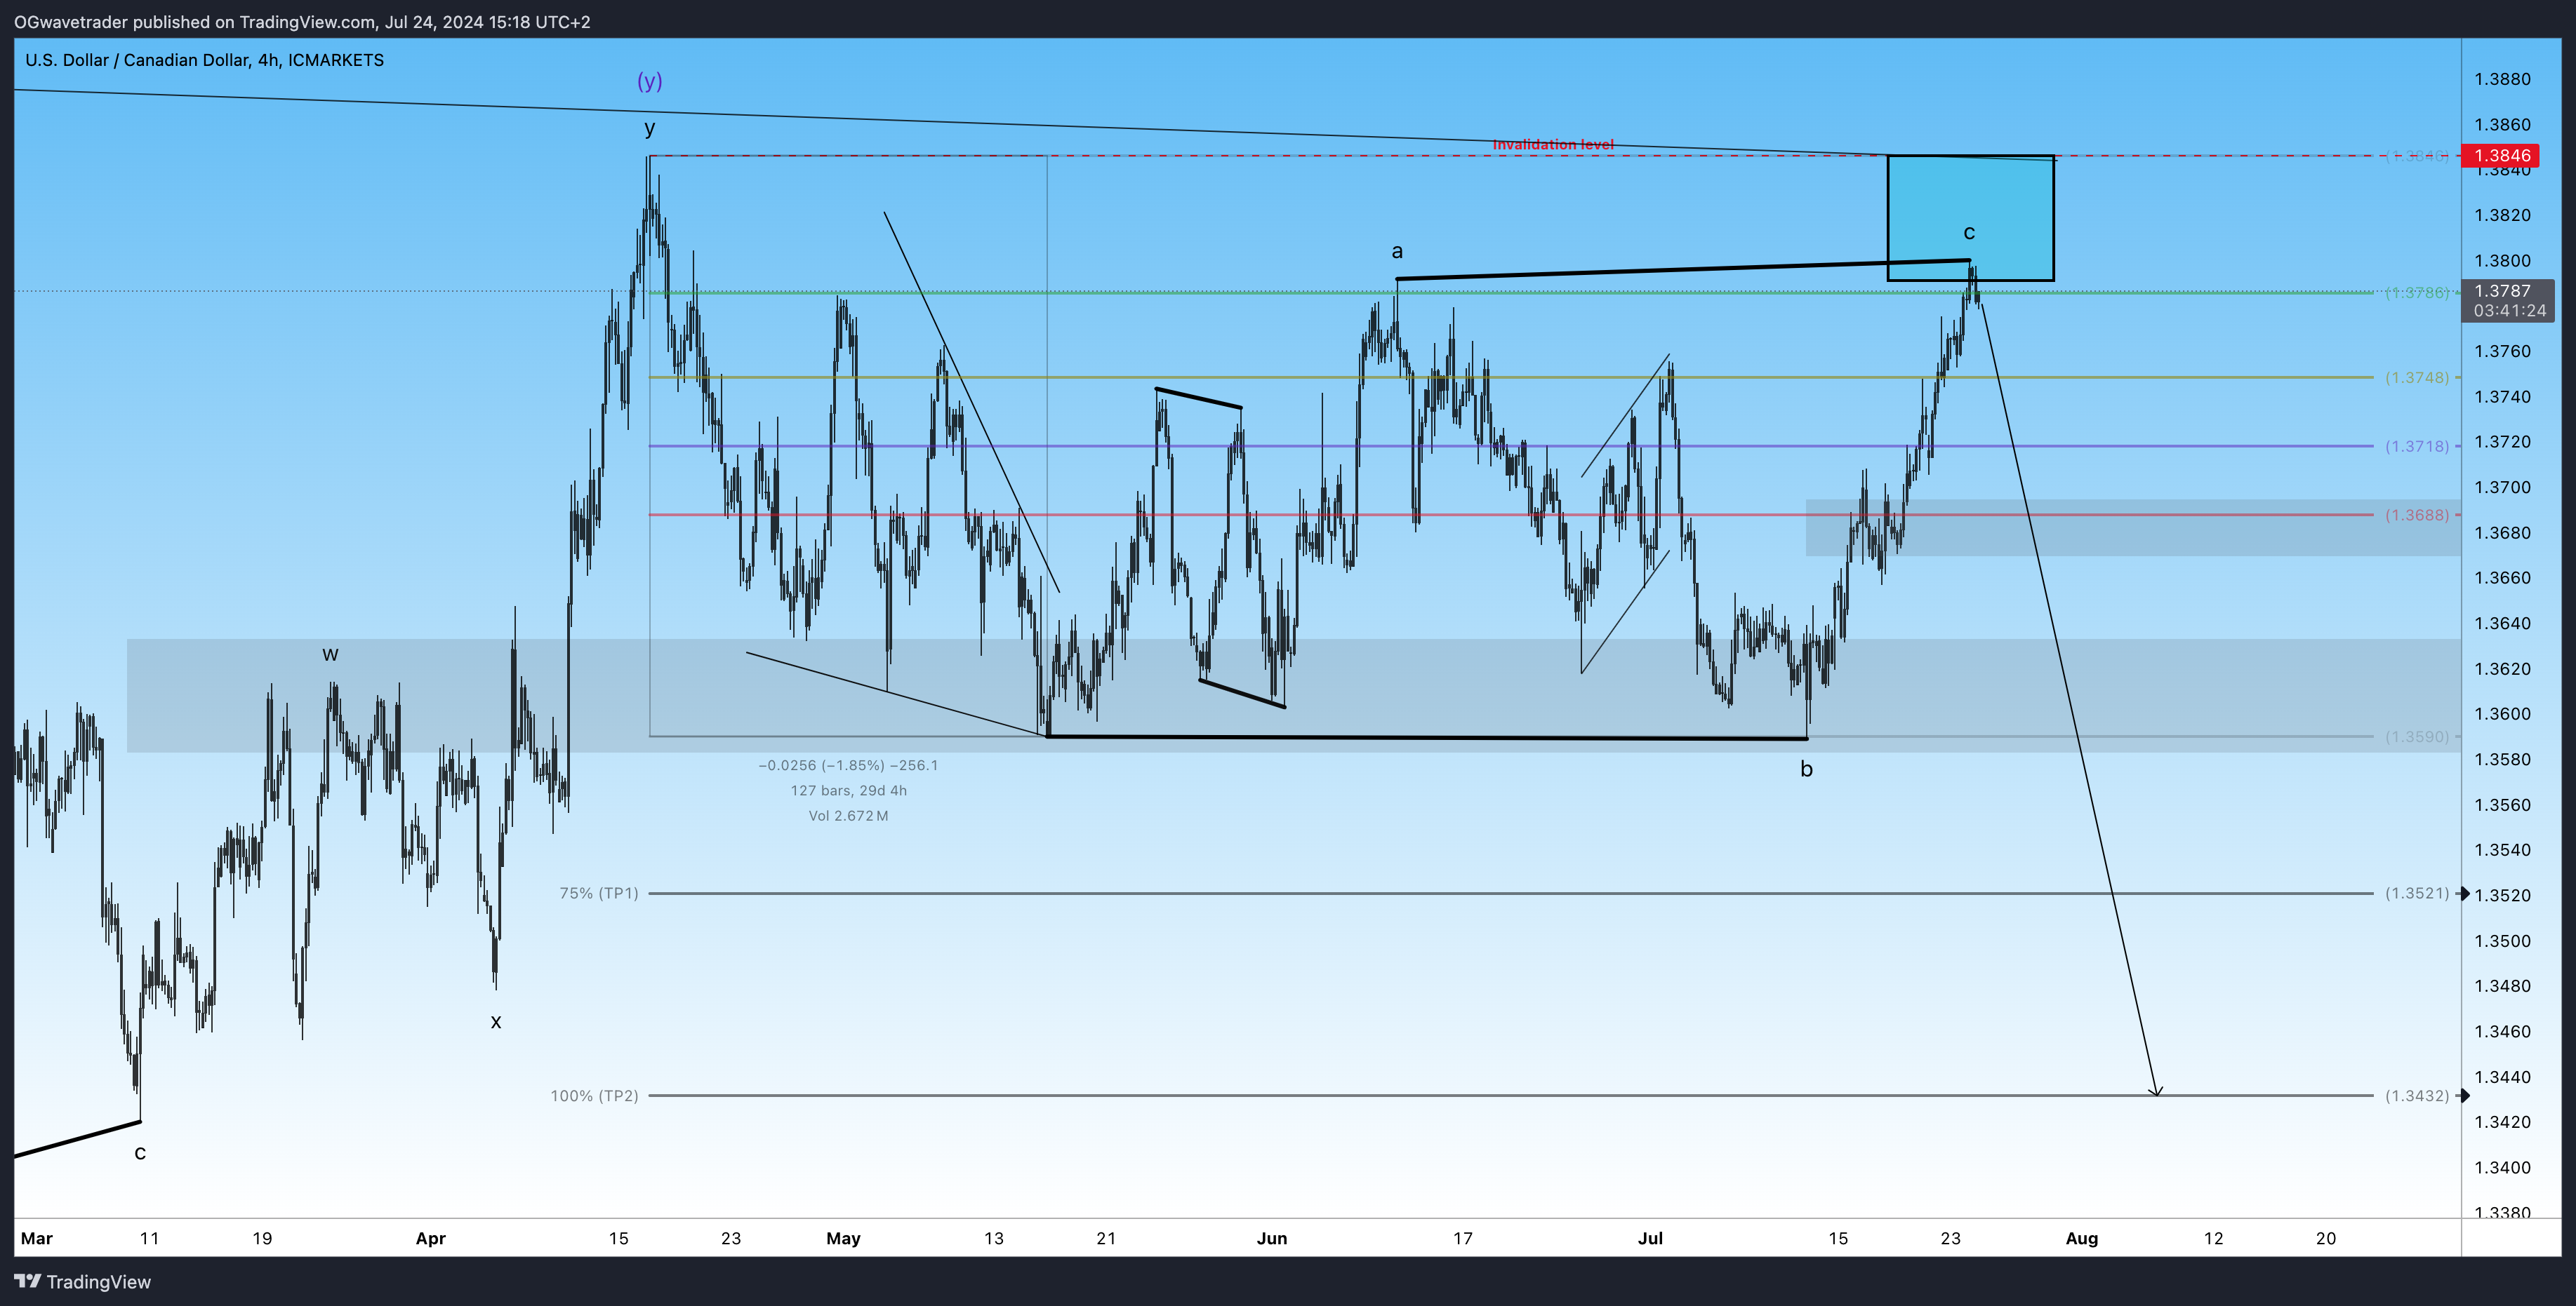Select the red 1.3846 price label
The image size is (2576, 1306).
pos(2500,156)
